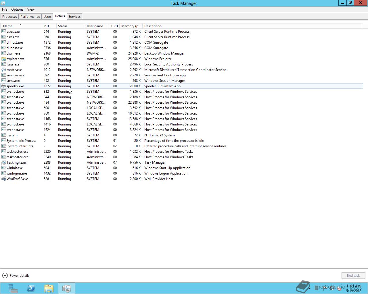This screenshot has width=368, height=294.
Task: Click the volume speaker tray icon
Action: (x=339, y=289)
